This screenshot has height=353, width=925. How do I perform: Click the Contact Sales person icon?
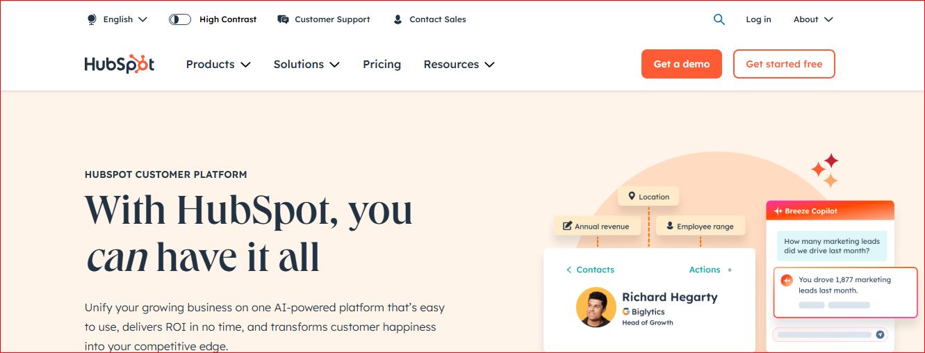398,19
